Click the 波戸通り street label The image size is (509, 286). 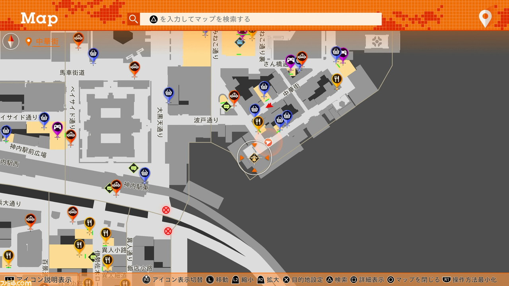pyautogui.click(x=206, y=120)
